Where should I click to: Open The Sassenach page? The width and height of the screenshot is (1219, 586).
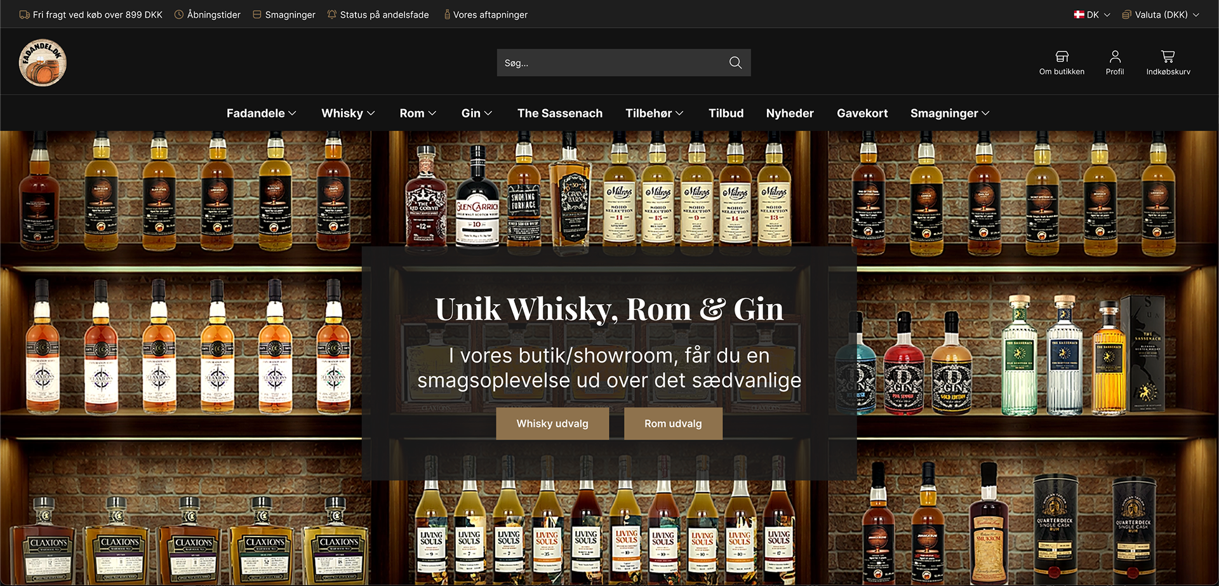tap(560, 113)
